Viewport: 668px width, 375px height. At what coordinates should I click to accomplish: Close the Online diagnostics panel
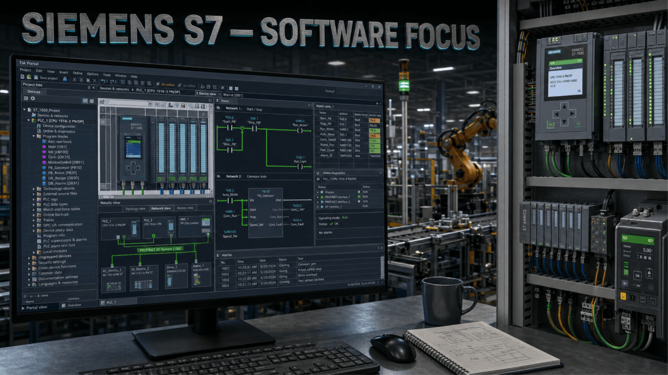[380, 173]
